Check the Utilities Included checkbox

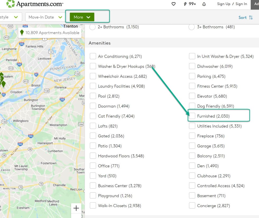click(192, 126)
